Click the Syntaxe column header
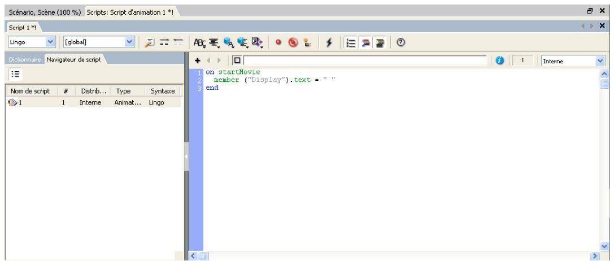This screenshot has height=261, width=614. pyautogui.click(x=163, y=91)
